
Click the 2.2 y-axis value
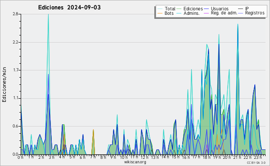(x=15, y=42)
